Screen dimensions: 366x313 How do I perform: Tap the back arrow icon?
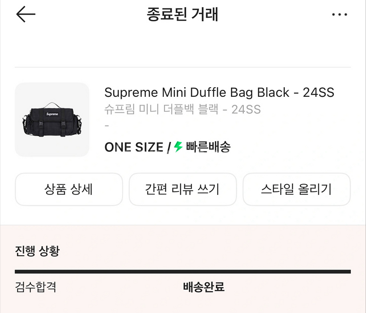click(26, 14)
